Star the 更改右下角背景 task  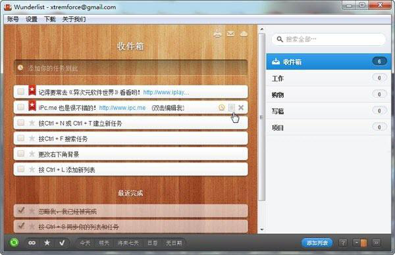pyautogui.click(x=32, y=154)
